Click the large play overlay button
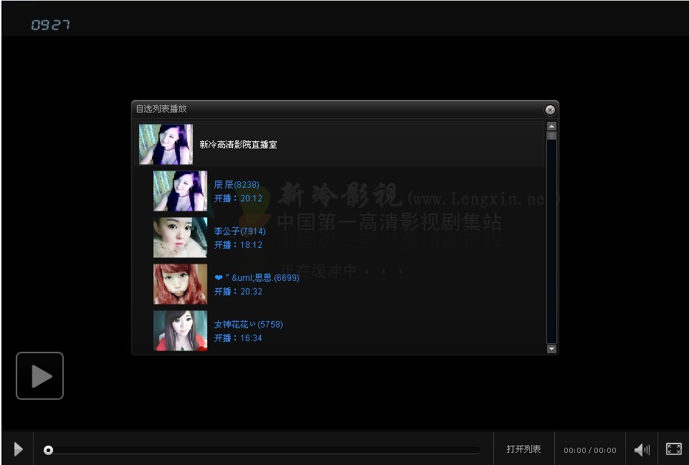This screenshot has width=689, height=465. point(39,375)
